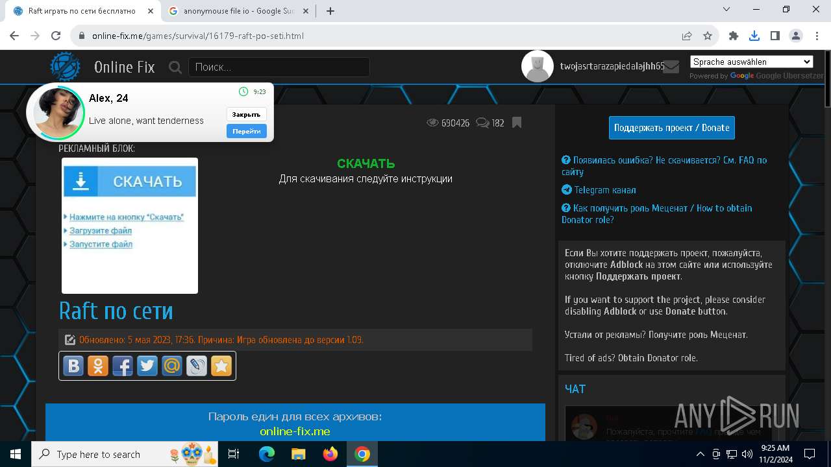The width and height of the screenshot is (831, 467).
Task: Click Поддержать проект / Donate button
Action: tap(672, 128)
